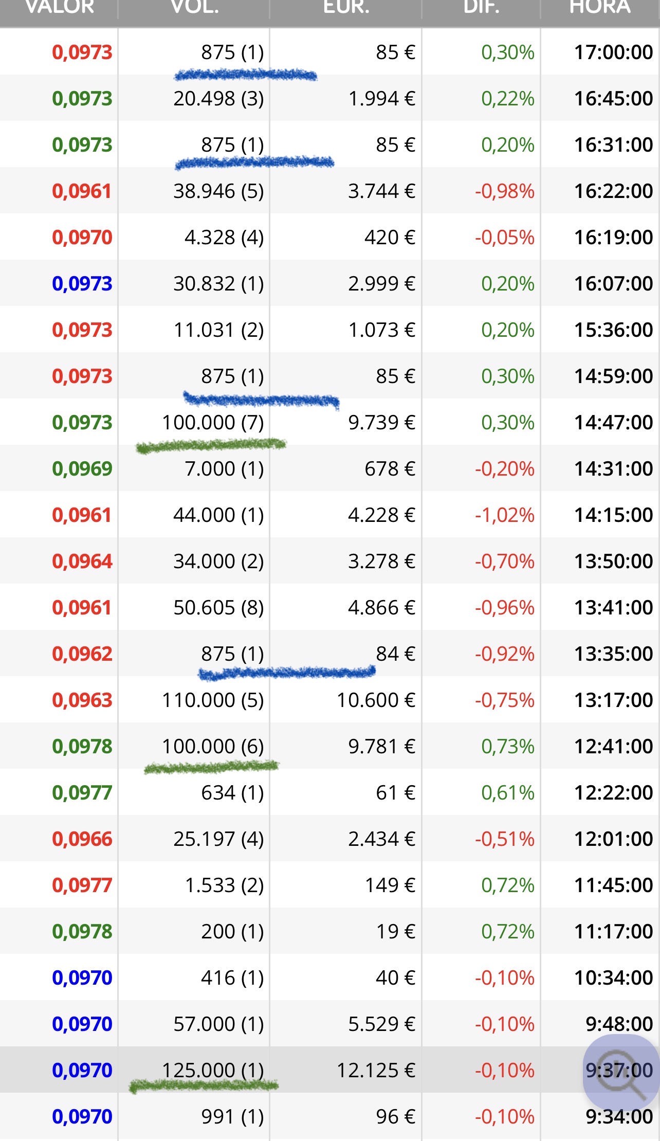Select the 125.000 (1) highlighted row volume
This screenshot has width=660, height=1141.
pyautogui.click(x=213, y=1071)
